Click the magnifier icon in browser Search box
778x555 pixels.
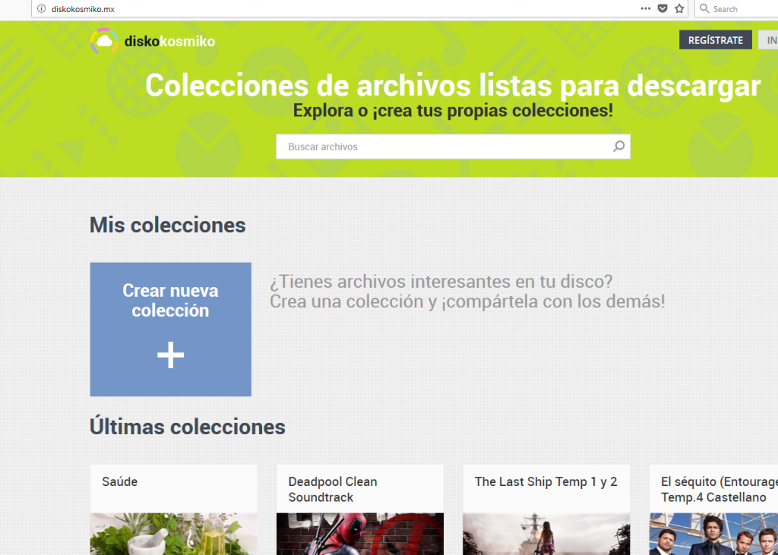(704, 8)
